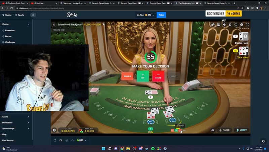Choose Double on the decision prompt
This screenshot has height=152, width=269.
point(127,76)
